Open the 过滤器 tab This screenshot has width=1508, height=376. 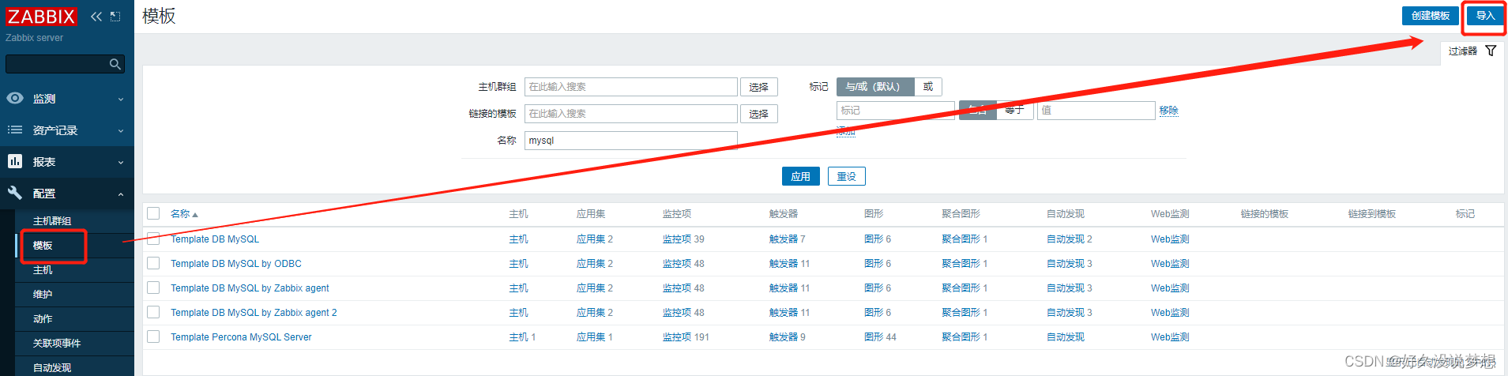1472,51
